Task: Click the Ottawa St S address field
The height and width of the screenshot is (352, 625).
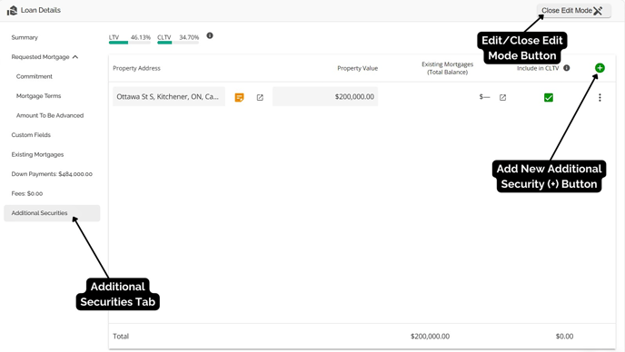Action: pyautogui.click(x=169, y=97)
